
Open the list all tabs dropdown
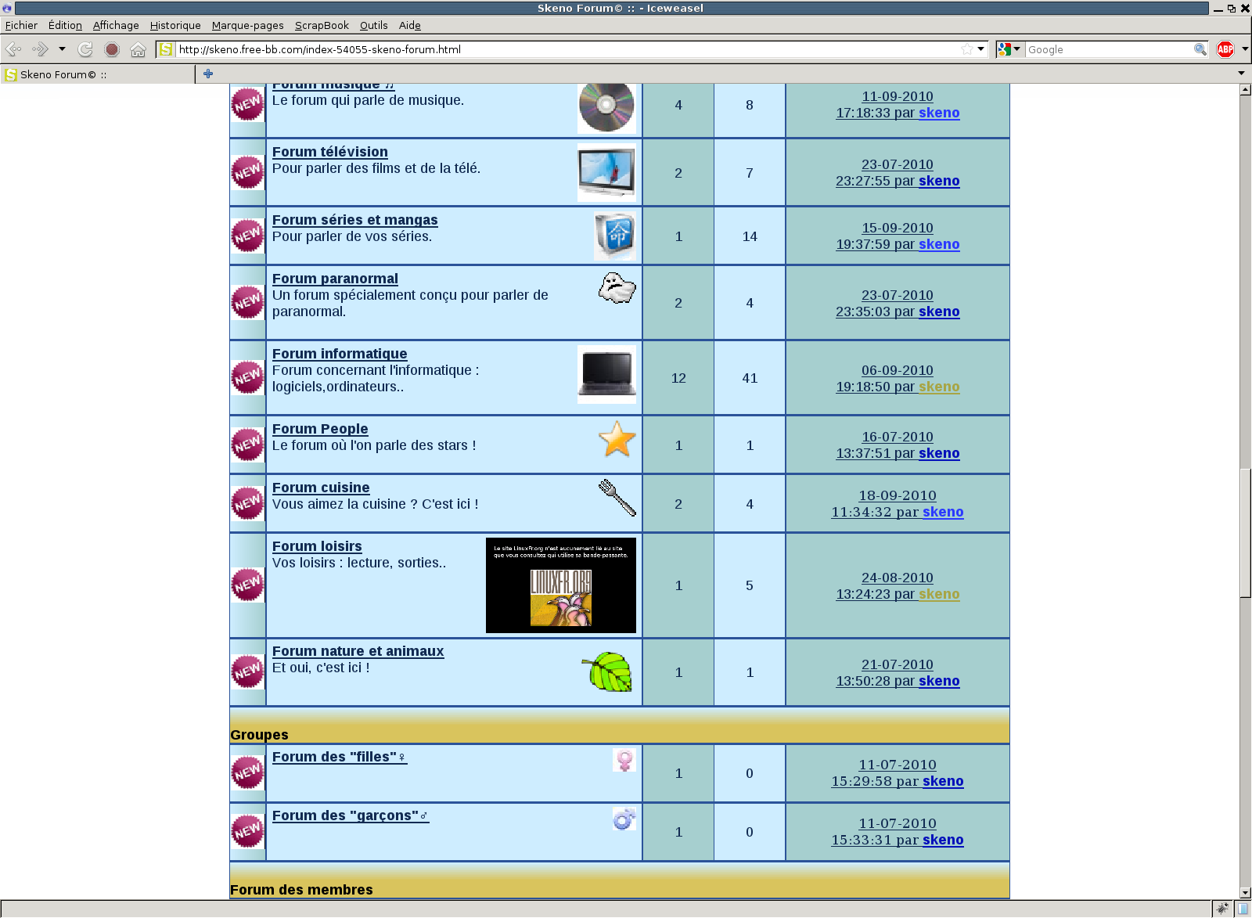1241,74
